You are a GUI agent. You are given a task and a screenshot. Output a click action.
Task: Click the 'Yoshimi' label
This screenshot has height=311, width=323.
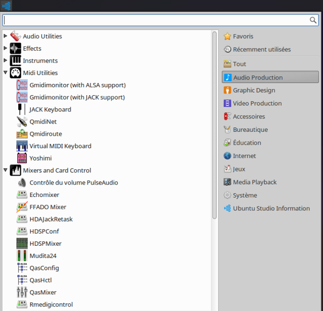click(x=41, y=158)
